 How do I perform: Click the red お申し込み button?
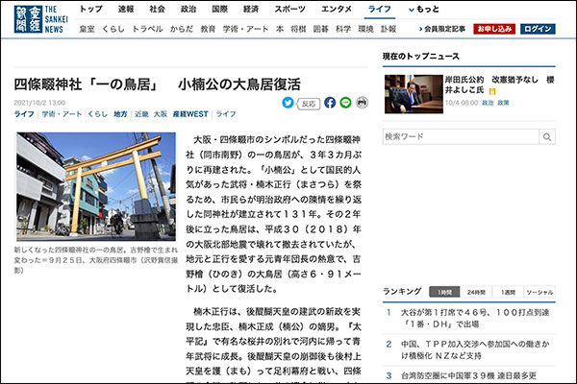[494, 29]
